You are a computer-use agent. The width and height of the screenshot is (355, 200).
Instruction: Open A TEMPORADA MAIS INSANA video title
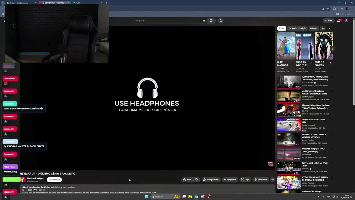(x=315, y=178)
